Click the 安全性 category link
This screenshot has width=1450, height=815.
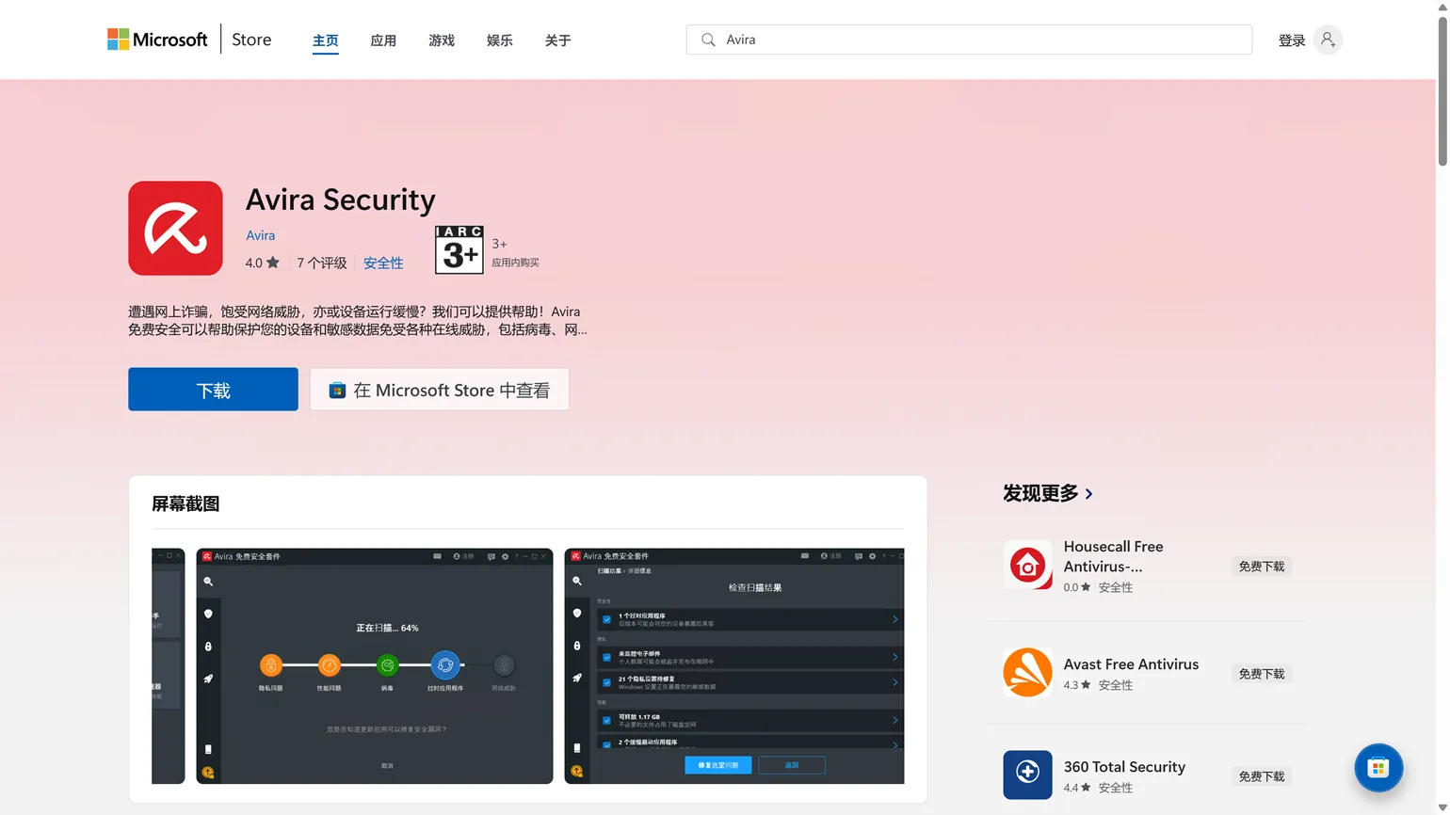coord(383,264)
